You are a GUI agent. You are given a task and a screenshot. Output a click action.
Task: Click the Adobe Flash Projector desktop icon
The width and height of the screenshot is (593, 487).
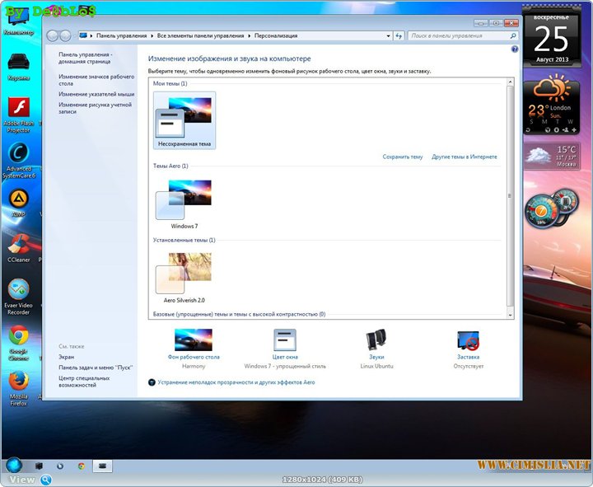tap(18, 110)
